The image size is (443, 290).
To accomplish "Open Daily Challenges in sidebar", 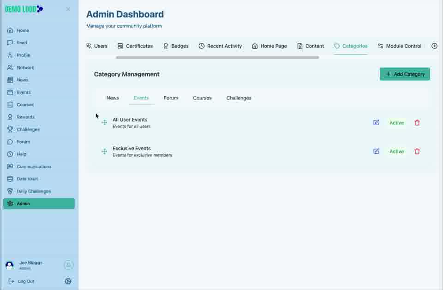I will click(x=39, y=191).
